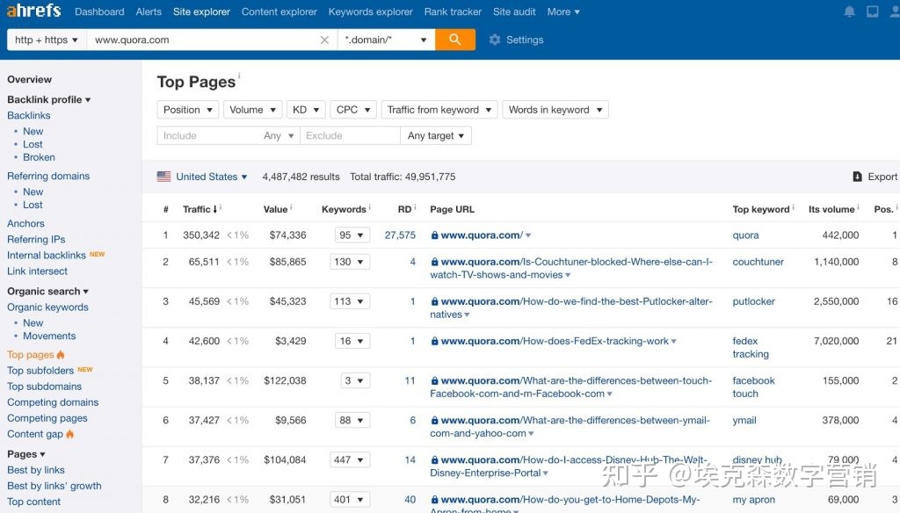Open the More menu

pos(563,11)
